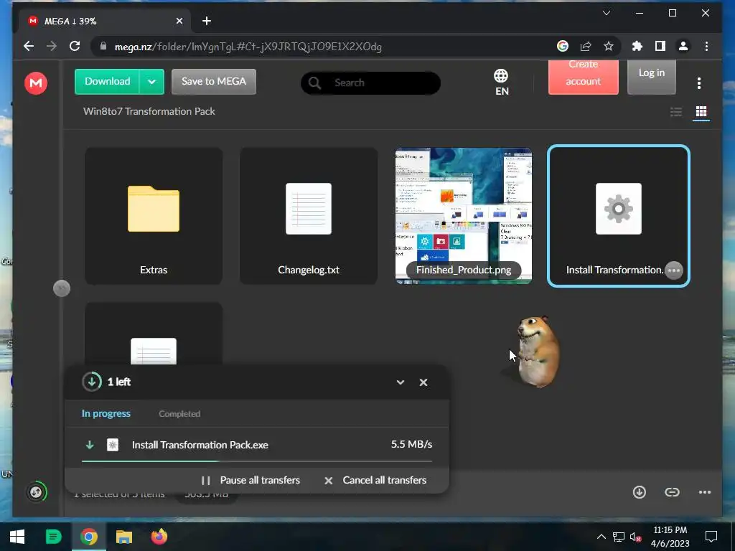Switch to grid thumbnail view
Viewport: 735px width, 551px height.
pyautogui.click(x=701, y=111)
